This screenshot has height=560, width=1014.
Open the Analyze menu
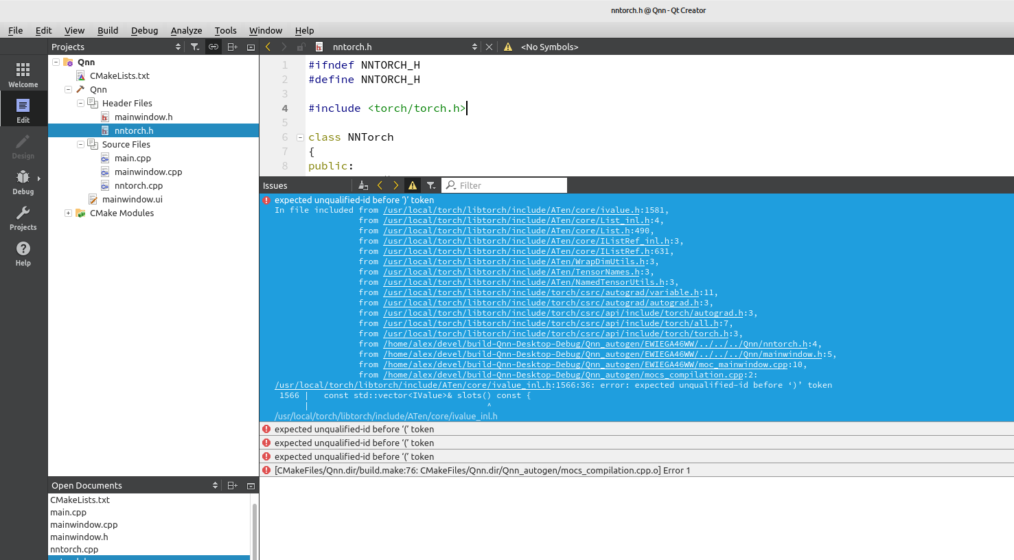click(x=186, y=30)
